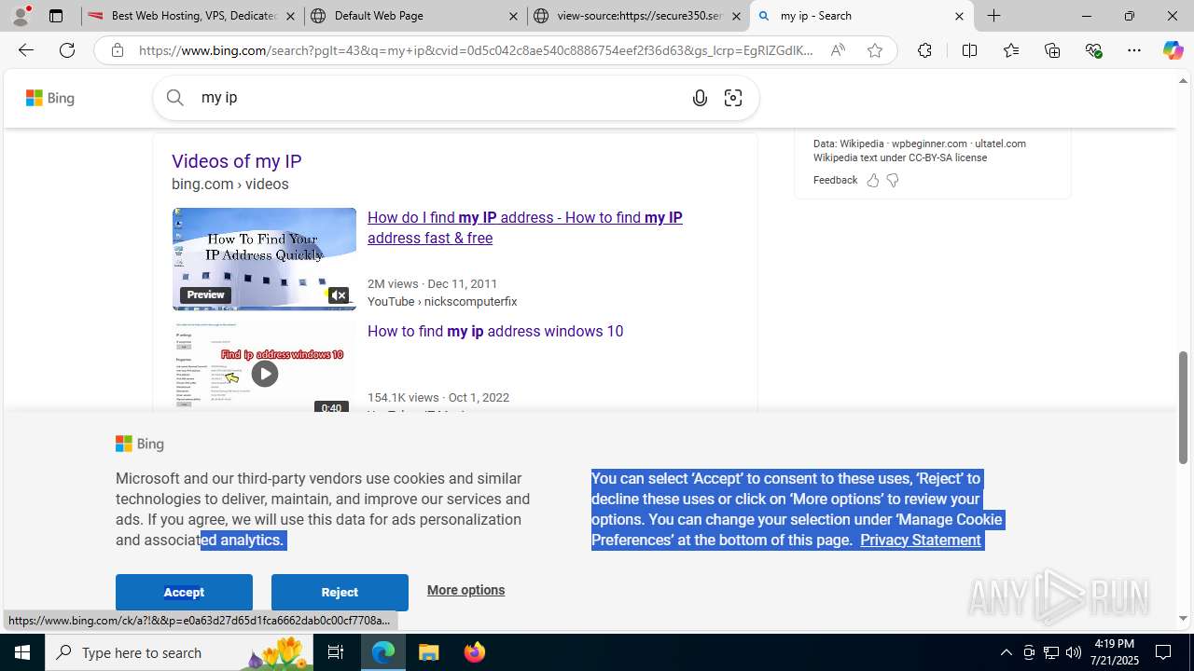Open Videos of my IP link
Screen dimensions: 1194x671
236,161
